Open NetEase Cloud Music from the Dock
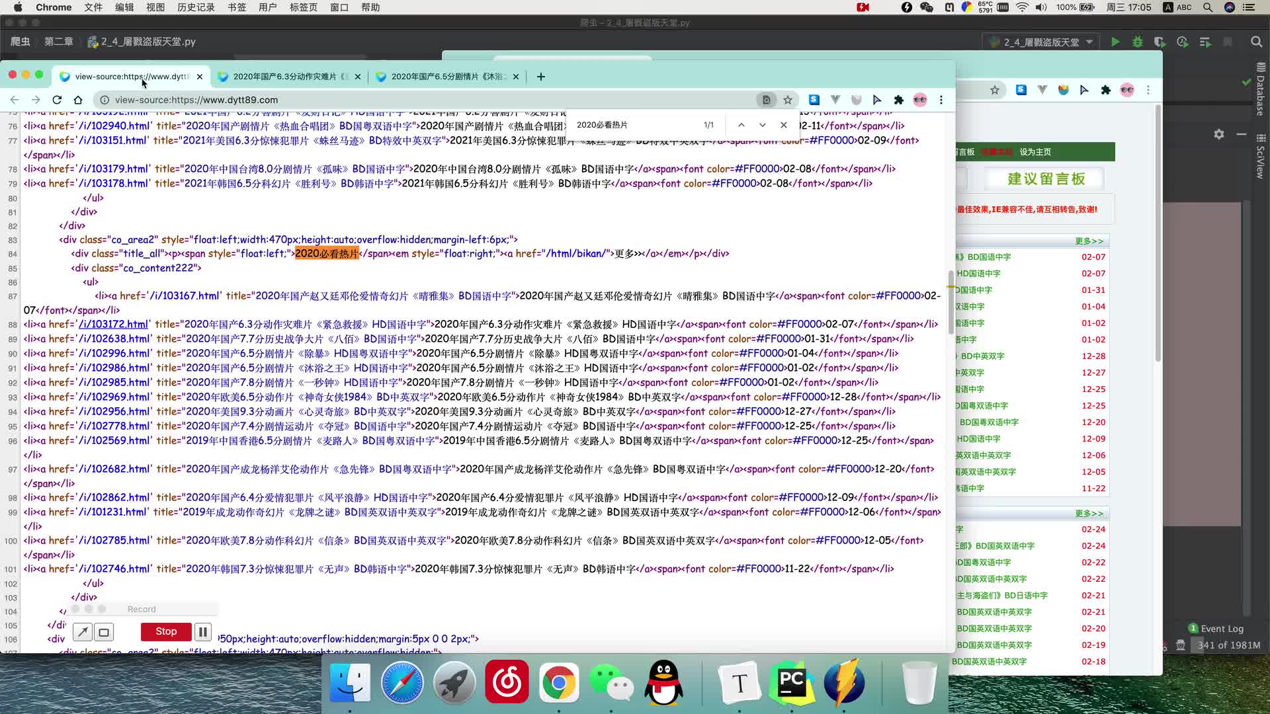The height and width of the screenshot is (714, 1270). pos(507,682)
